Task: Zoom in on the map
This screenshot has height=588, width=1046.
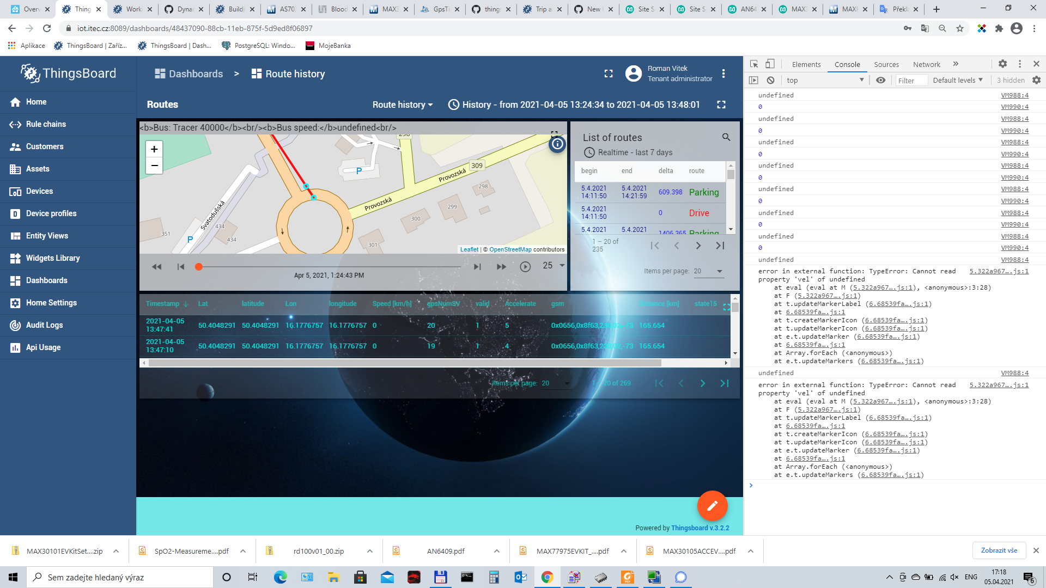Action: click(x=154, y=149)
